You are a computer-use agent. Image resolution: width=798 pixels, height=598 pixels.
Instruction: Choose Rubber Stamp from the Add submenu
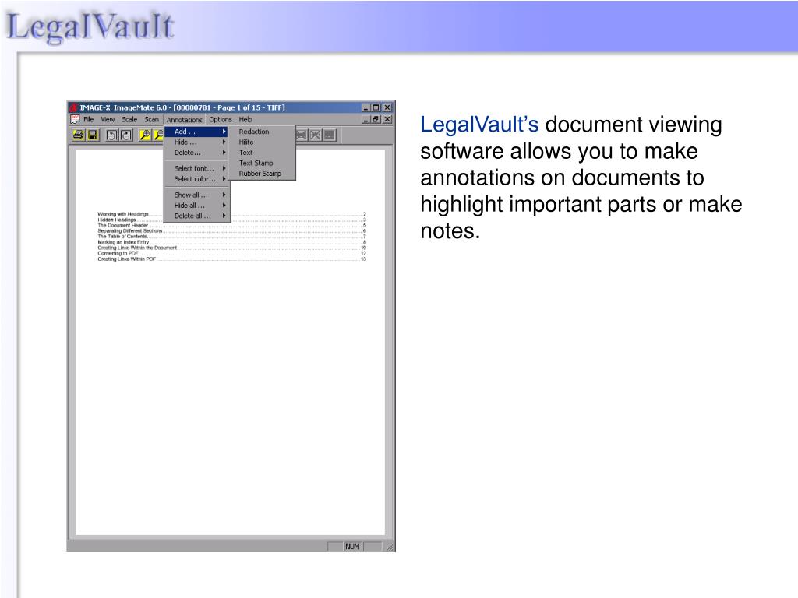[x=263, y=174]
